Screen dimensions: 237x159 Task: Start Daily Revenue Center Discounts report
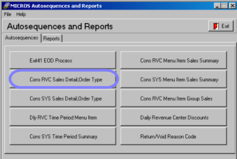tap(174, 117)
